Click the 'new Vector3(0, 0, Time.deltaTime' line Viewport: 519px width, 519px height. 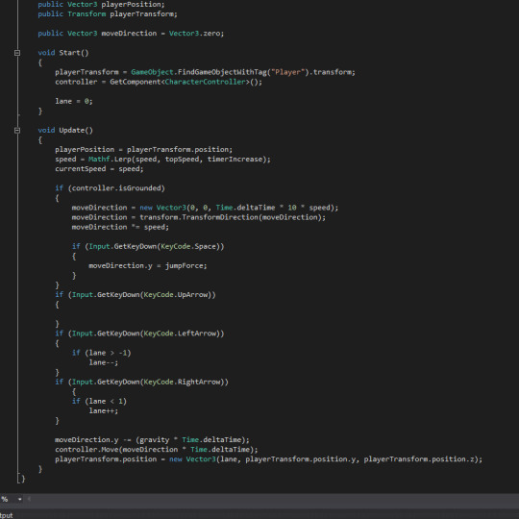point(205,208)
